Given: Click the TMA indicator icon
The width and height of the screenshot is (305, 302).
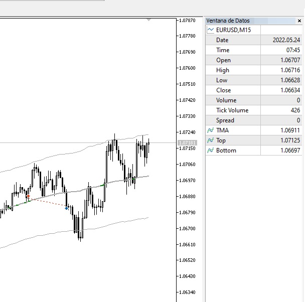Looking at the screenshot, I should [x=210, y=130].
